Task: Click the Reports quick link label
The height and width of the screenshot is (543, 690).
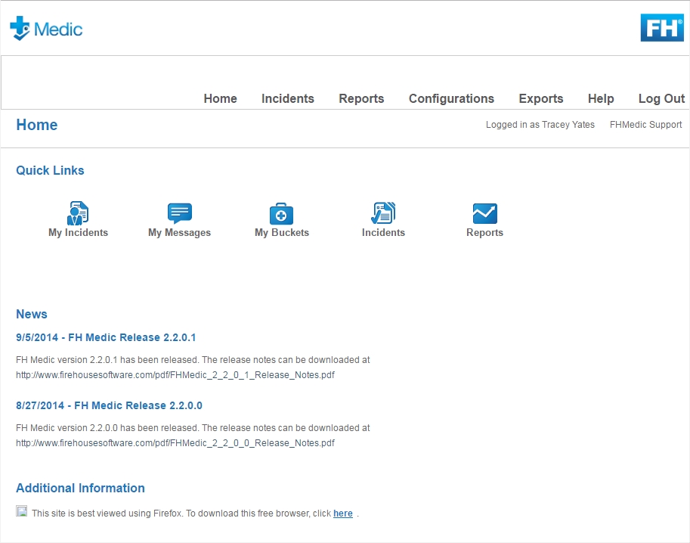Action: click(x=485, y=232)
